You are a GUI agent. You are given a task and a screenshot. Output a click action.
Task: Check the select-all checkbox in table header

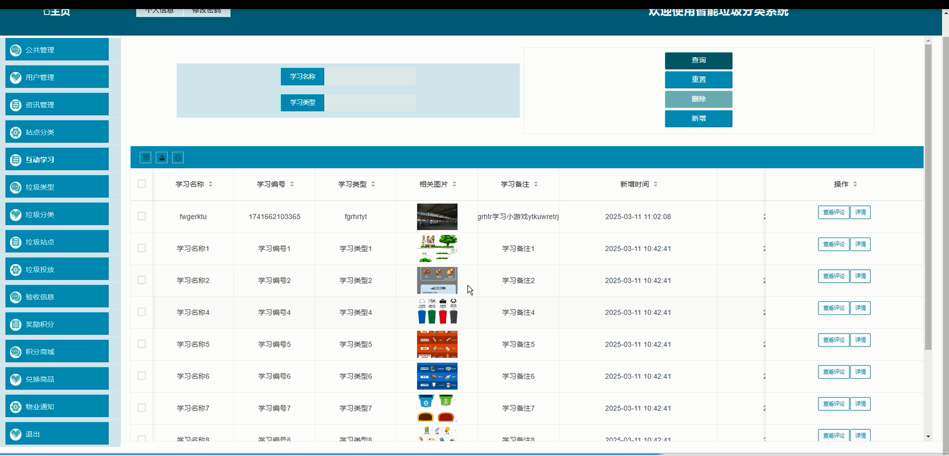click(x=141, y=184)
